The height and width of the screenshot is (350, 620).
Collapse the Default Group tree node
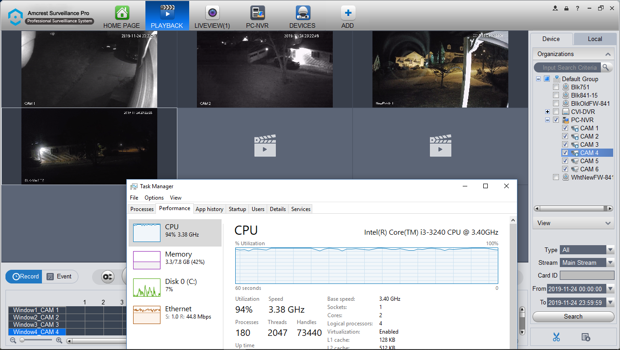point(538,79)
